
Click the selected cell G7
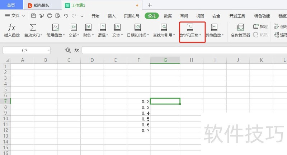tap(165, 101)
